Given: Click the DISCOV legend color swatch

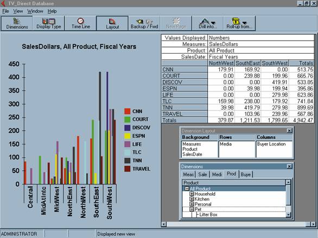Looking at the screenshot, I should 128,128.
